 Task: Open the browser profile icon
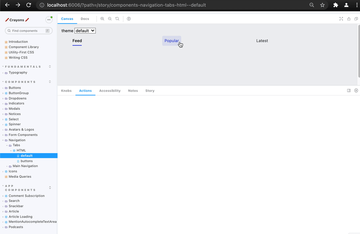[346, 5]
